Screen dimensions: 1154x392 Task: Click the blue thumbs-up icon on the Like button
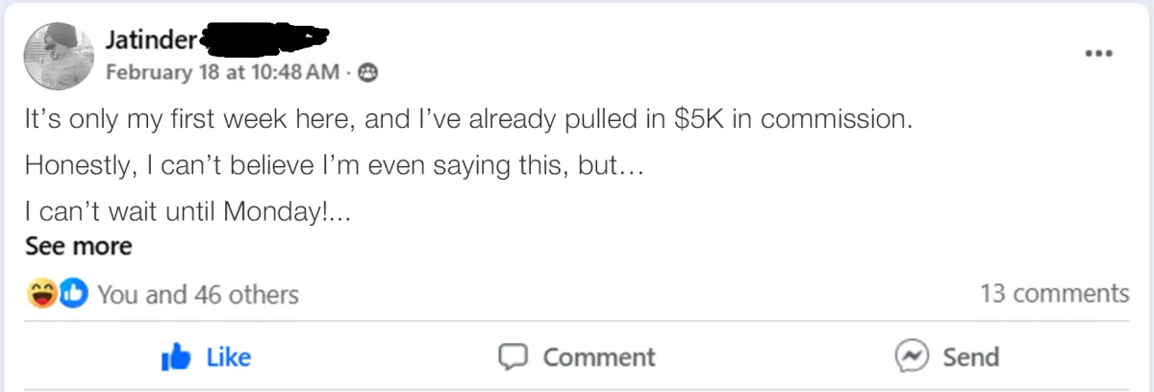click(177, 357)
